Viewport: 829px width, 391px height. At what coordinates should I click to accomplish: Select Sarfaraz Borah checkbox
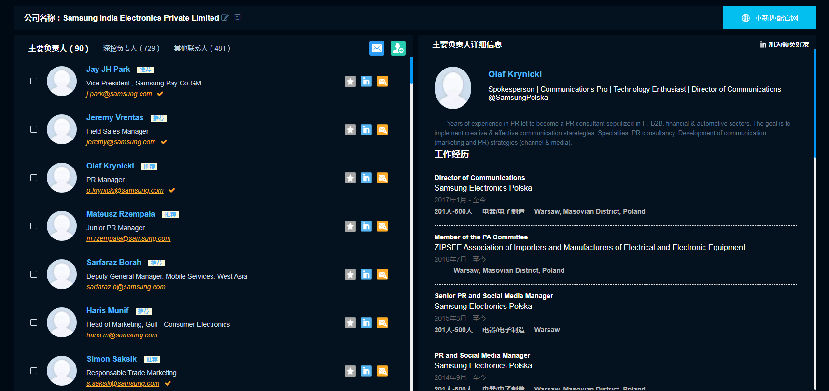coord(34,274)
